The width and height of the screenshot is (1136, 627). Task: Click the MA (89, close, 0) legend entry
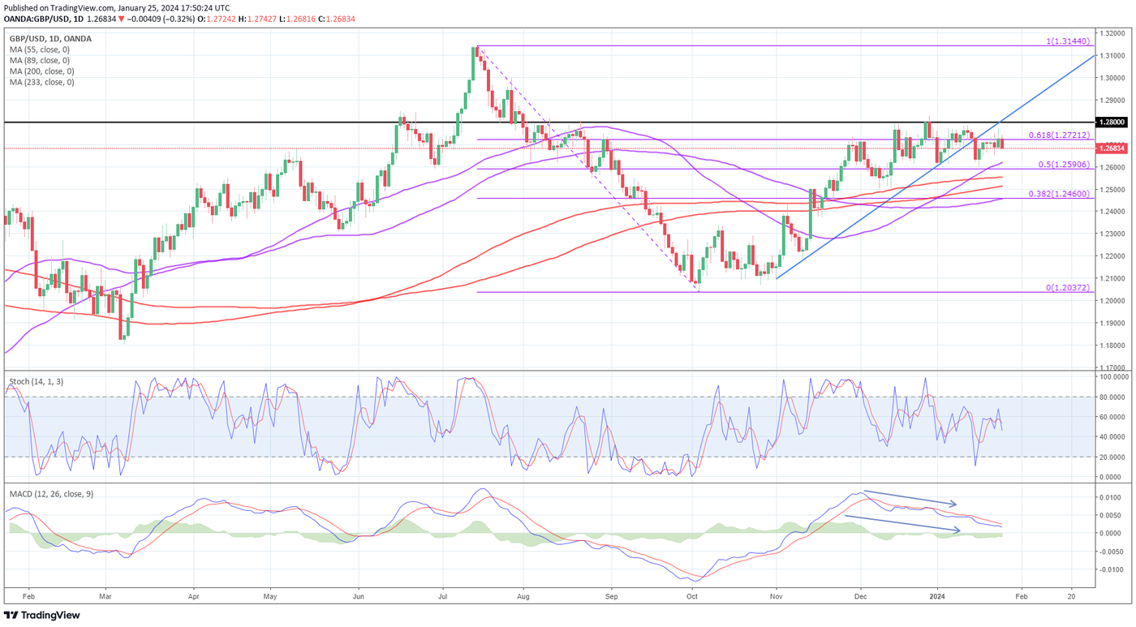click(40, 60)
